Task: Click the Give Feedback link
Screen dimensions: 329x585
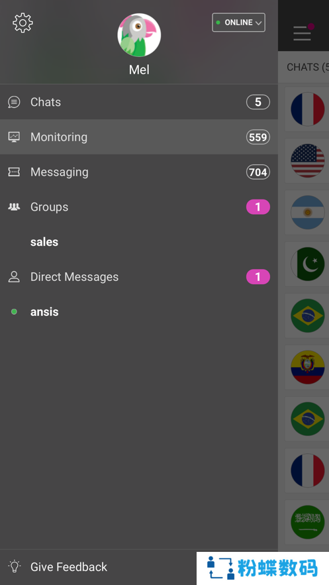Action: tap(69, 566)
